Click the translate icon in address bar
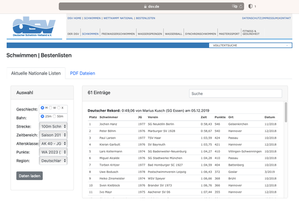Image resolution: width=299 pixels, height=206 pixels. (x=234, y=7)
